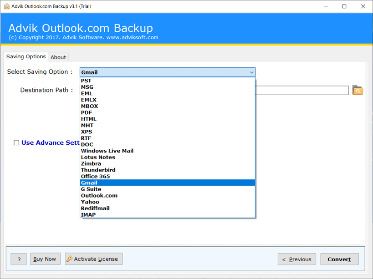Select the highlighted Gmail list entry

[x=89, y=183]
